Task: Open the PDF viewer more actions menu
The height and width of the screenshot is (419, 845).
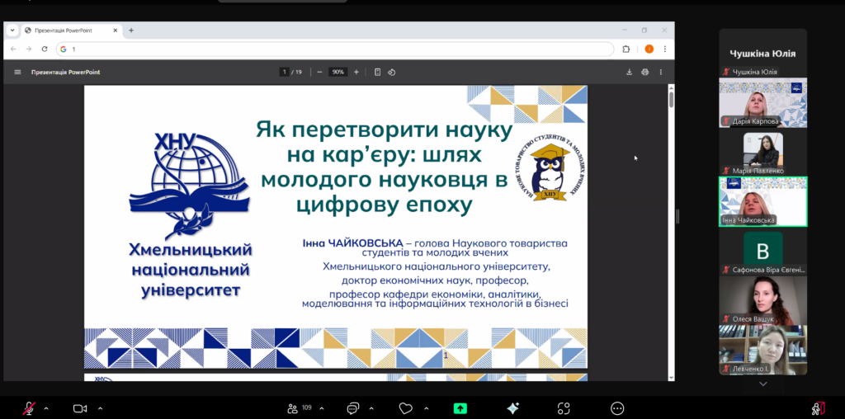Action: [661, 72]
